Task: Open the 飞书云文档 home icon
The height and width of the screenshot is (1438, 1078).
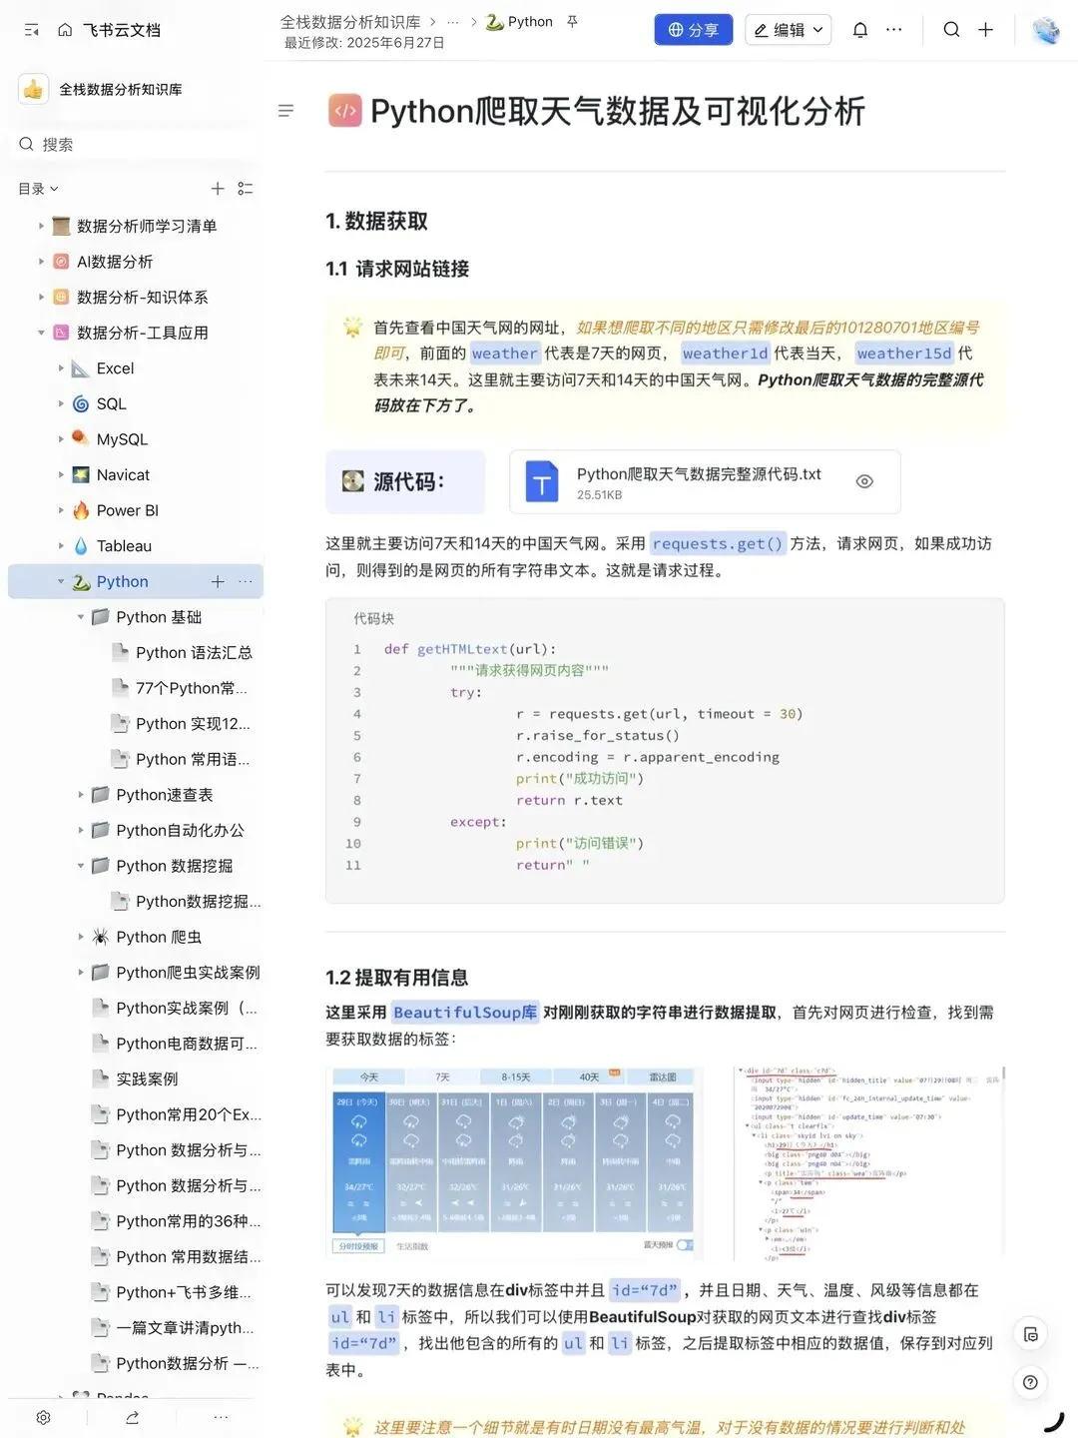Action: tap(65, 30)
